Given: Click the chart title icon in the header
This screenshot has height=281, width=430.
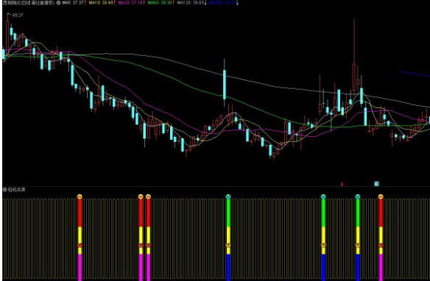Looking at the screenshot, I should 4,3.
